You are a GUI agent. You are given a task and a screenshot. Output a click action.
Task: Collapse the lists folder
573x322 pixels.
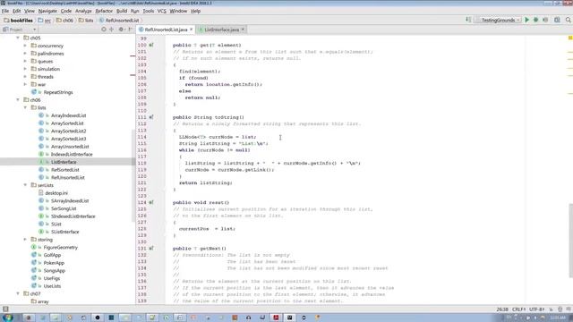click(x=25, y=107)
